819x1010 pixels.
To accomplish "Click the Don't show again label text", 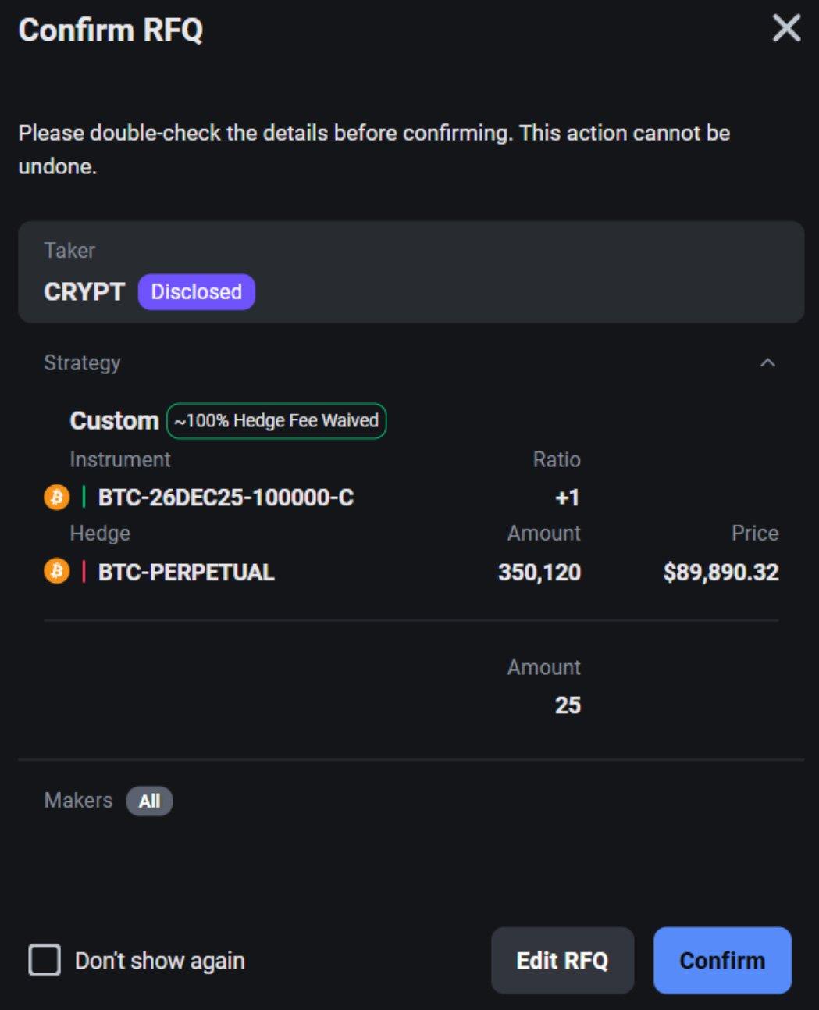I will pos(160,961).
